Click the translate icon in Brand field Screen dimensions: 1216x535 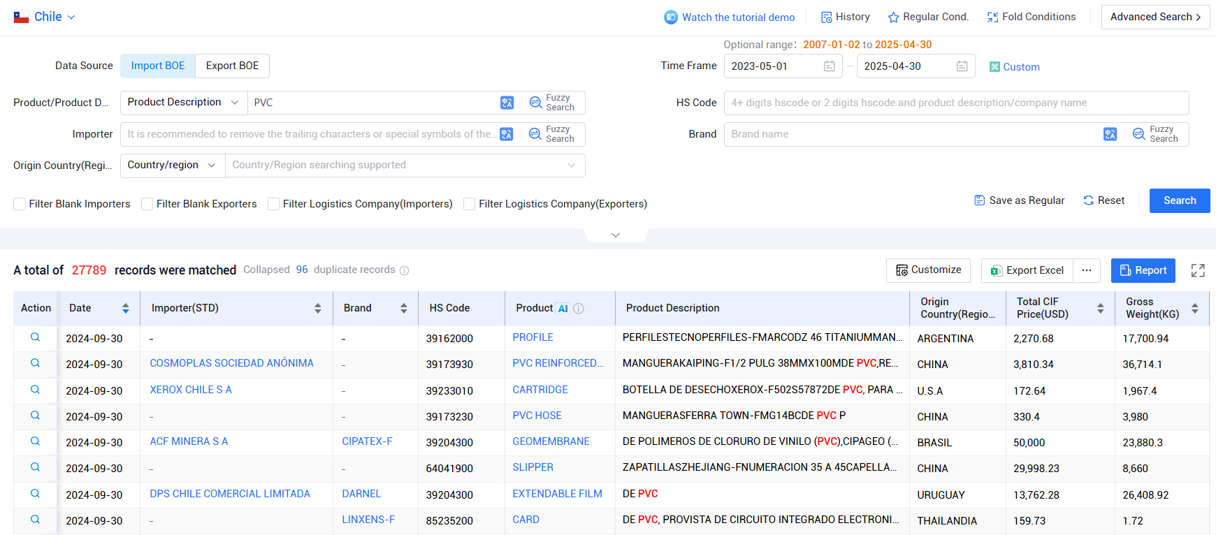1110,134
